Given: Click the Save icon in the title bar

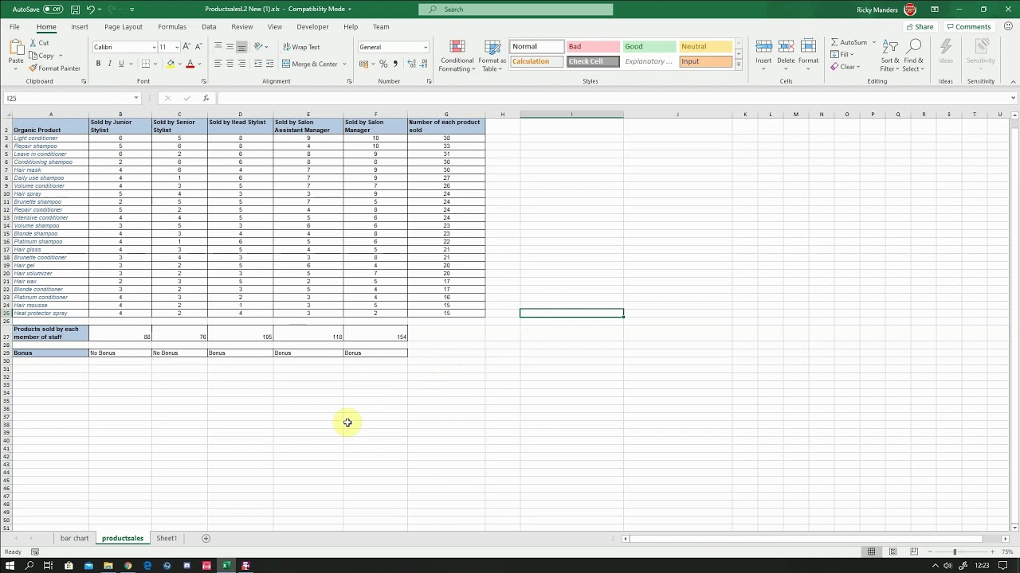Looking at the screenshot, I should 75,10.
